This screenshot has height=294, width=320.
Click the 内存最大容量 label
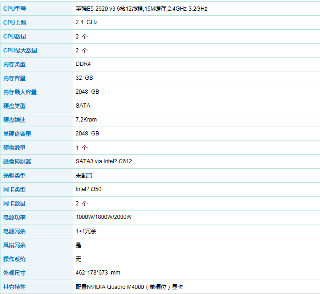(20, 92)
